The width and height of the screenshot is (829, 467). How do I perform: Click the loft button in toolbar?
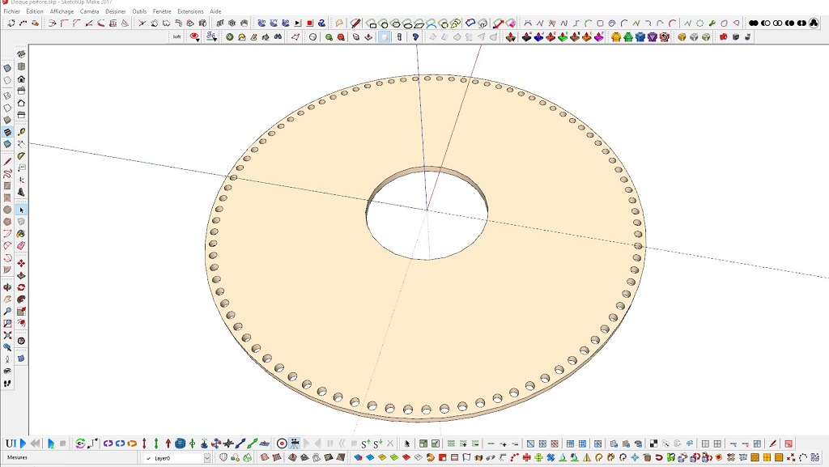(177, 37)
